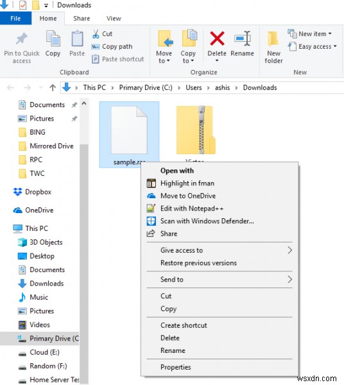
Task: Choose Scan with Windows Defender
Action: pyautogui.click(x=207, y=221)
